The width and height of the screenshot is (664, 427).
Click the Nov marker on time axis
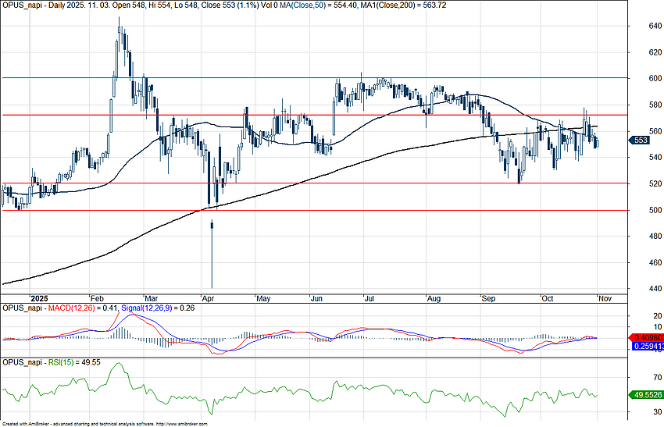(605, 298)
